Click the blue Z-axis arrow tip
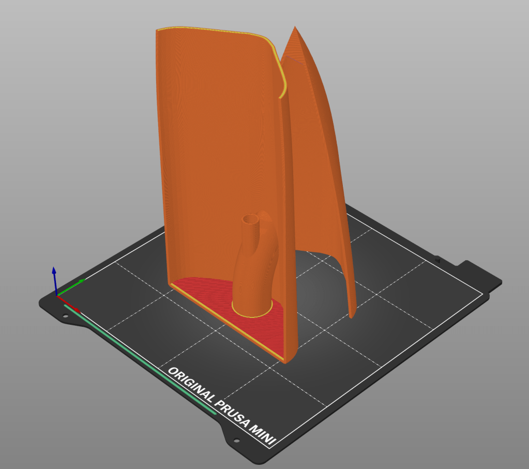529x469 pixels. pos(54,270)
